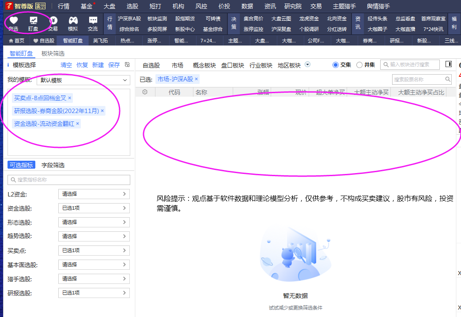Image resolution: width=461 pixels, height=317 pixels.
Task: Select the 交集 radio button
Action: tap(336, 65)
